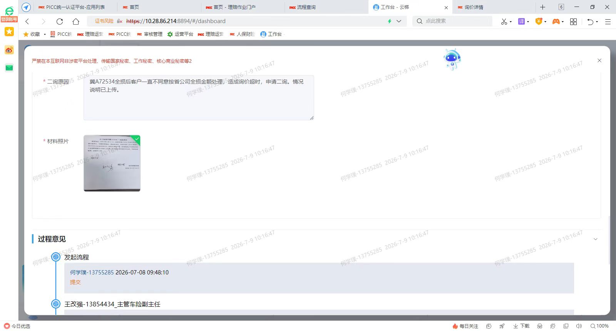Open the 工作台 bookmark

(271, 34)
